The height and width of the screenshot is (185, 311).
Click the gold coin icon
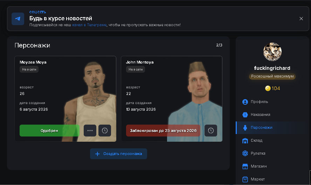[x=268, y=88]
